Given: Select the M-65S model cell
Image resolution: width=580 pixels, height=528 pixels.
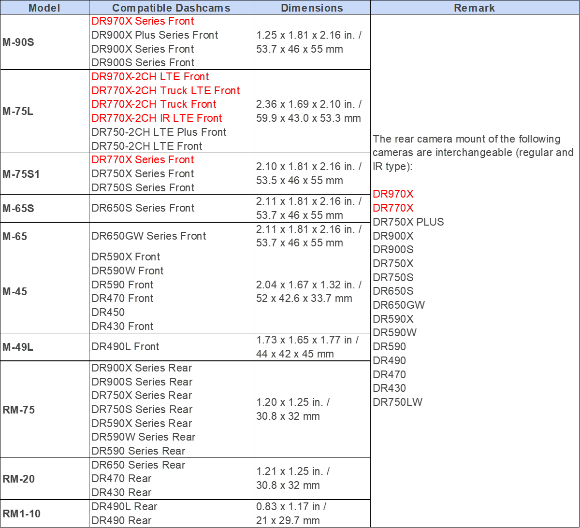Looking at the screenshot, I should (x=44, y=209).
